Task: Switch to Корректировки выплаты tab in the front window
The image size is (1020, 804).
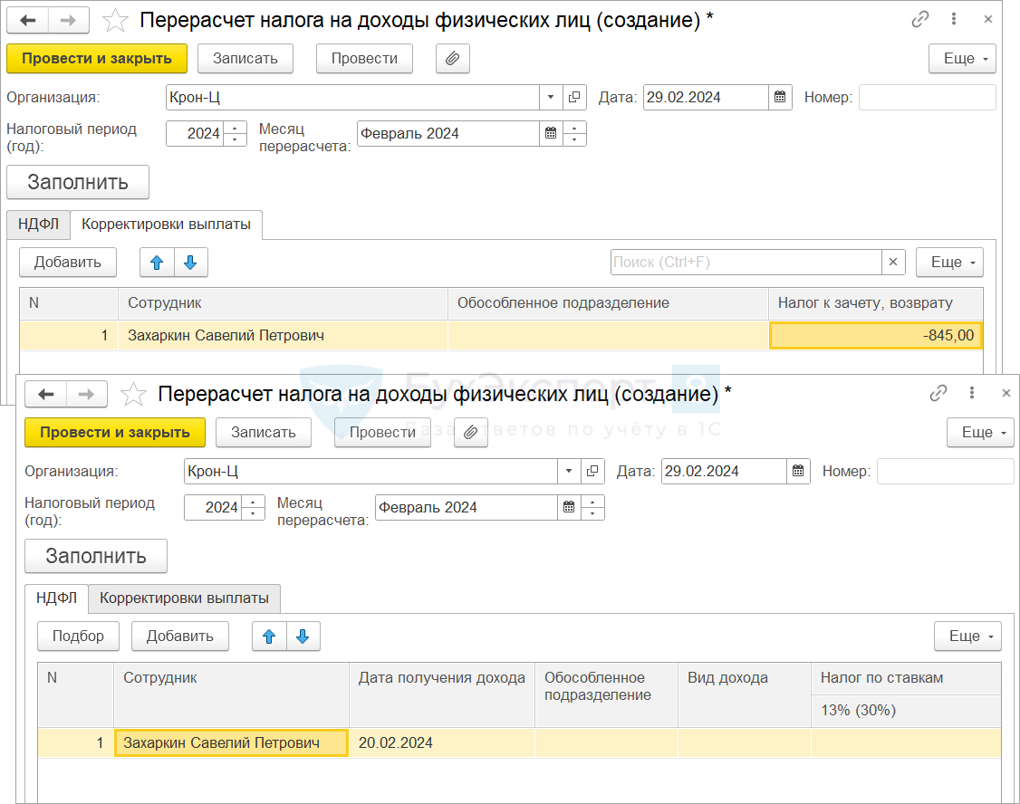Action: pyautogui.click(x=184, y=598)
